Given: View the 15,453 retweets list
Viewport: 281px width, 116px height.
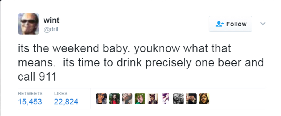Looking at the screenshot, I should [x=30, y=102].
